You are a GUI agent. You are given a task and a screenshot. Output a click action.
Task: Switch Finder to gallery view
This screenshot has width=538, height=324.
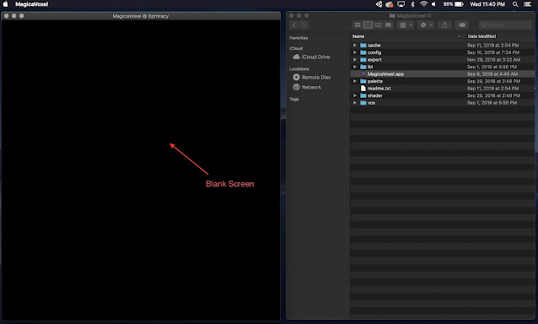388,25
